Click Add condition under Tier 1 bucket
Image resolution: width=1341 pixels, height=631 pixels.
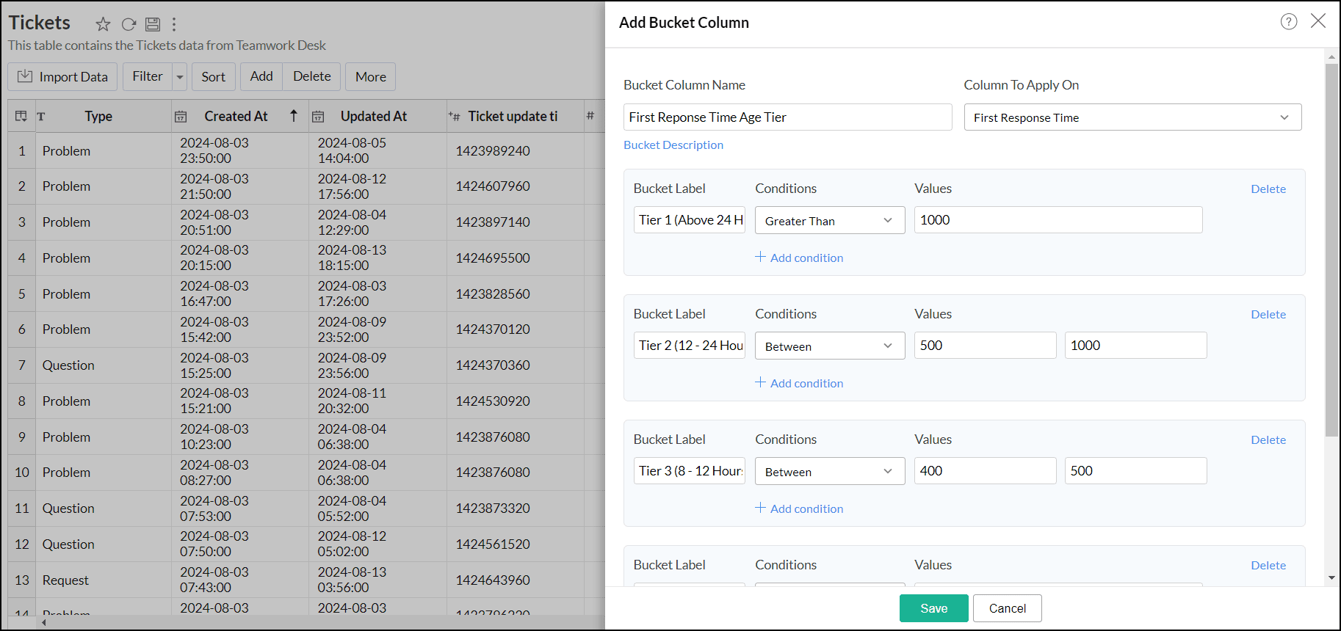(x=799, y=258)
